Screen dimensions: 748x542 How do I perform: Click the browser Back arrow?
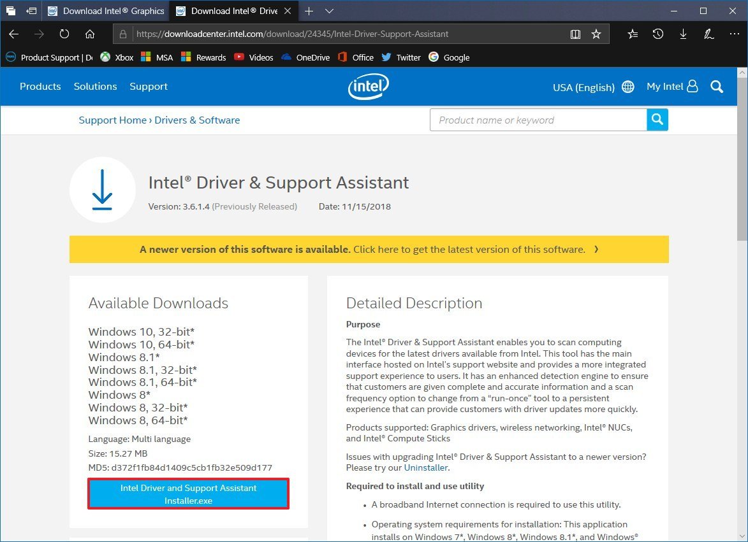coord(14,34)
